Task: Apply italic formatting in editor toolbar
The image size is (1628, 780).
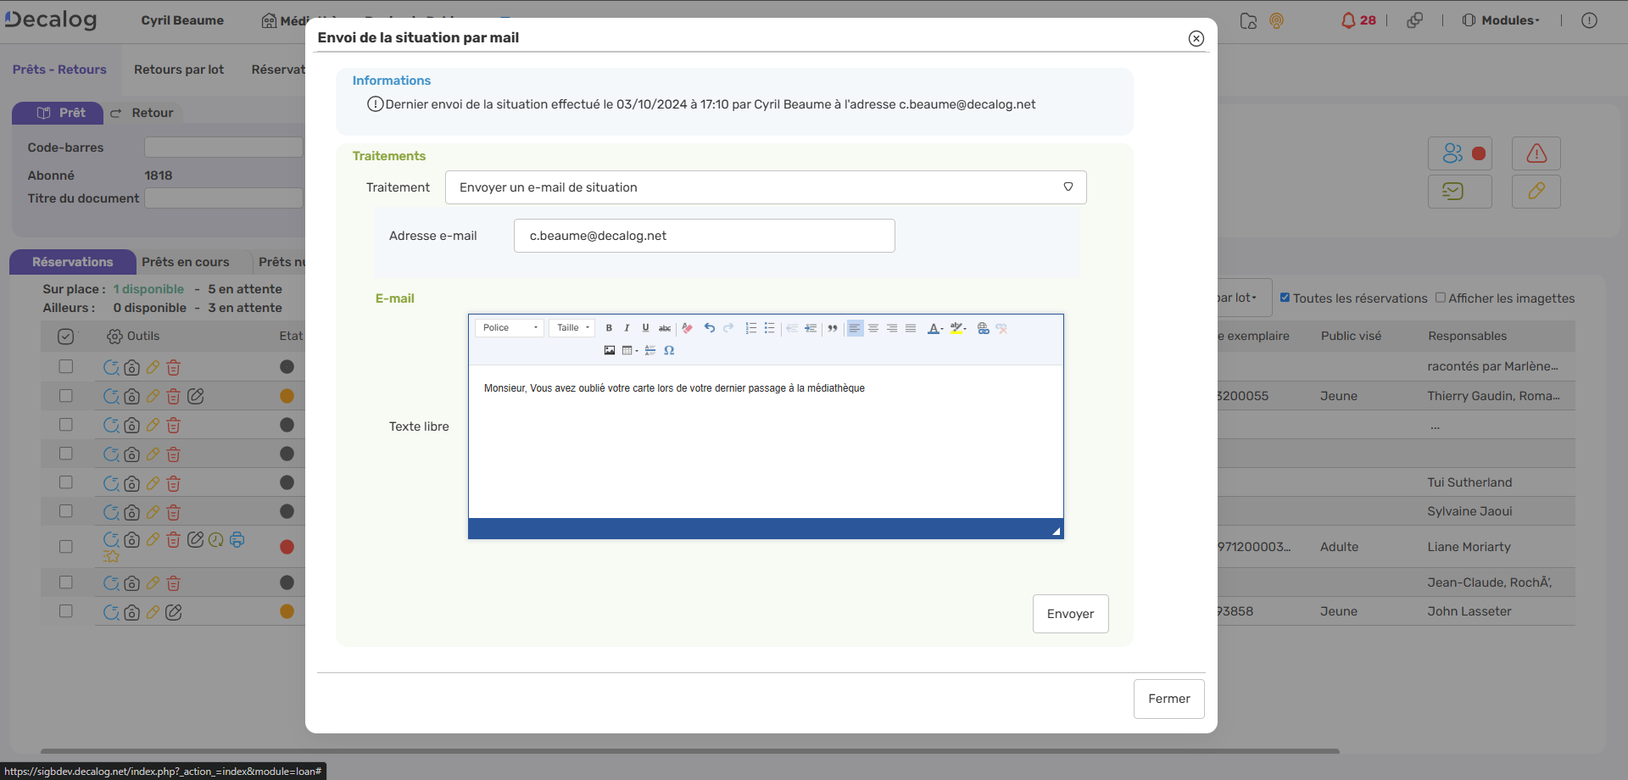Action: 627,328
